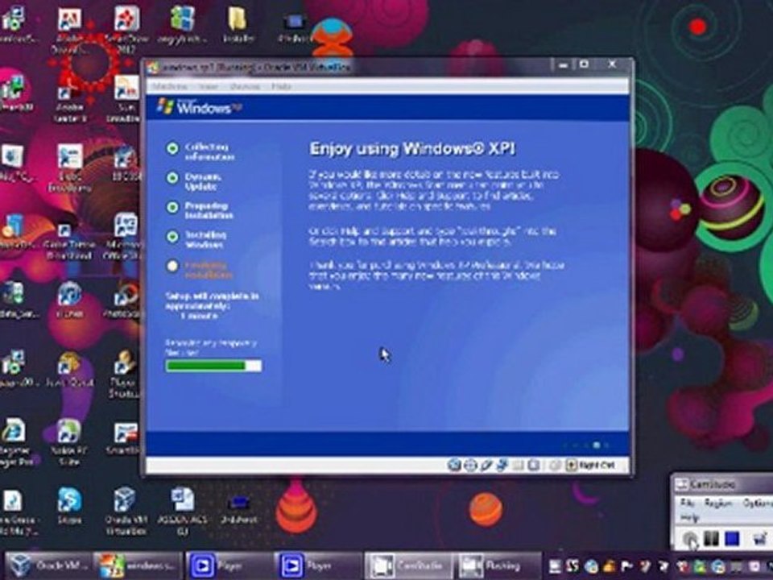
Task: Switch to the Flashing taskbar button
Action: (498, 565)
